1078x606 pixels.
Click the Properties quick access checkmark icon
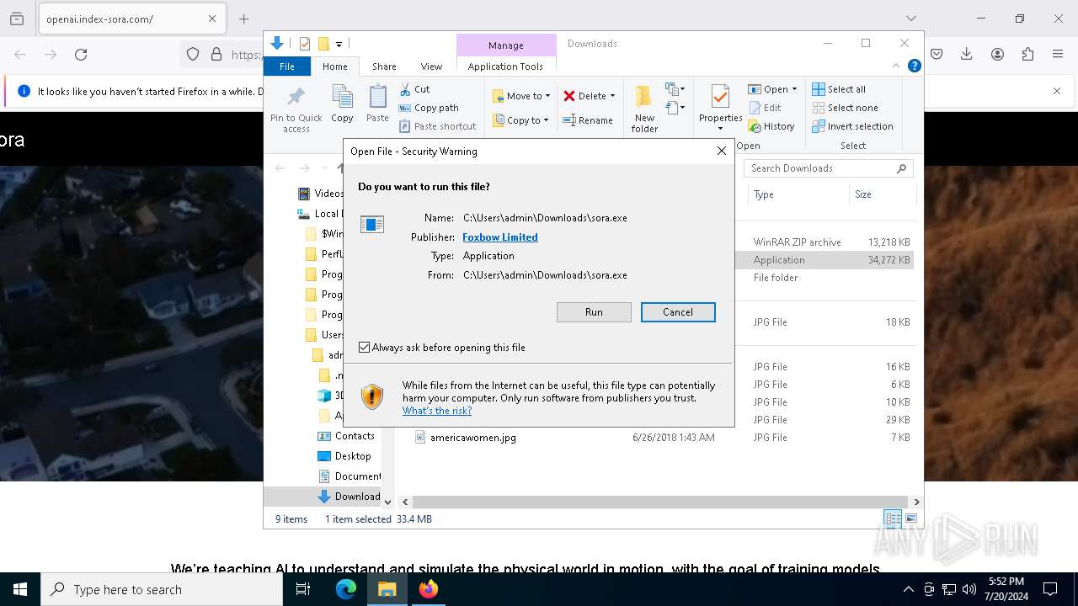(304, 44)
